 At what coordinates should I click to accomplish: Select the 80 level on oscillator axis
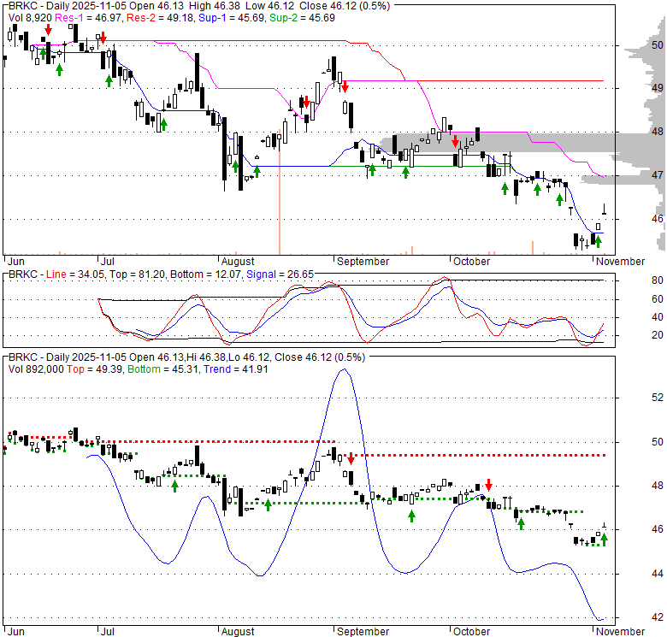[657, 280]
